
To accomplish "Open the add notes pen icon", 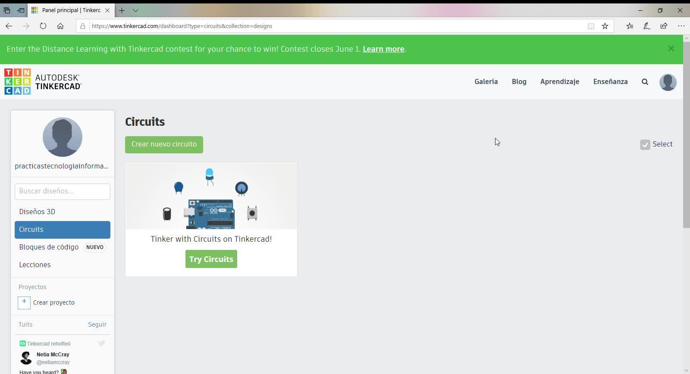I will tap(647, 26).
